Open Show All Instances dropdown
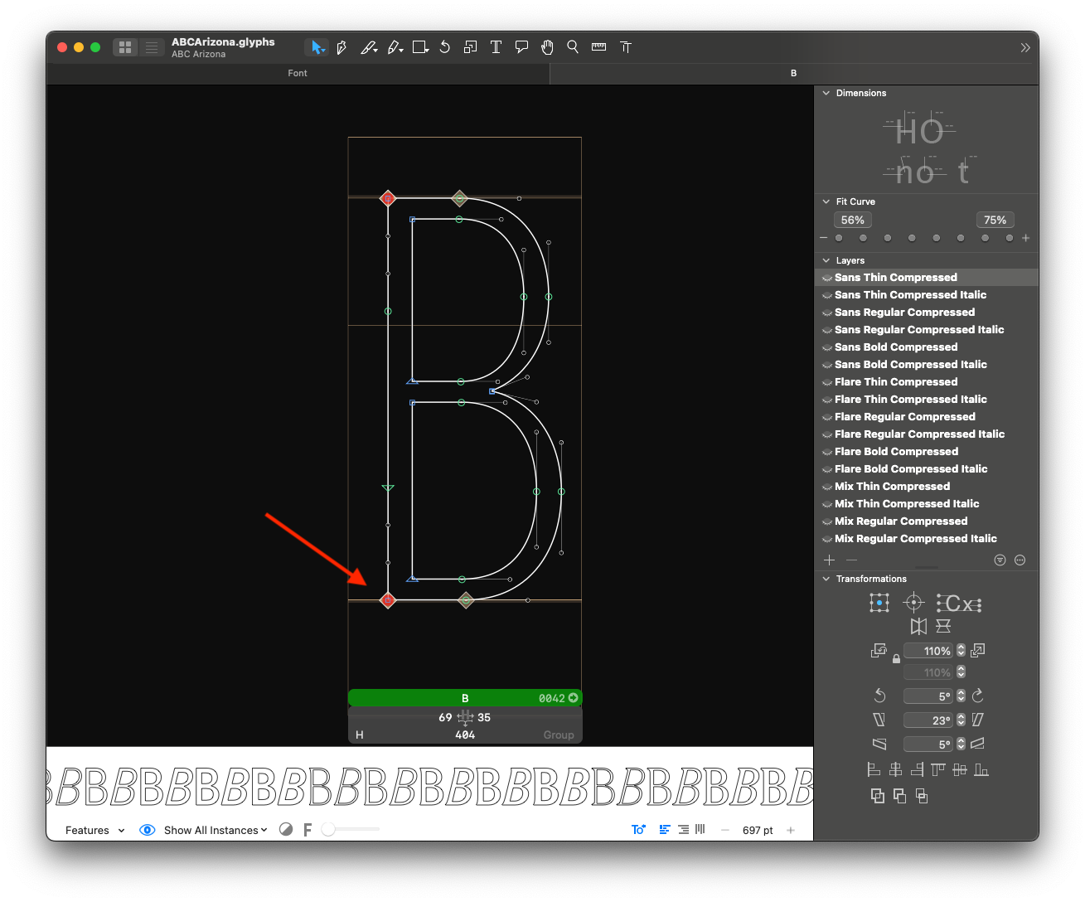Viewport: 1085px width, 902px height. (216, 830)
